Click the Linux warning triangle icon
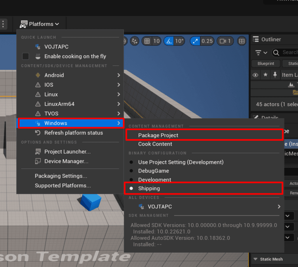Image resolution: width=298 pixels, height=267 pixels. coord(38,94)
